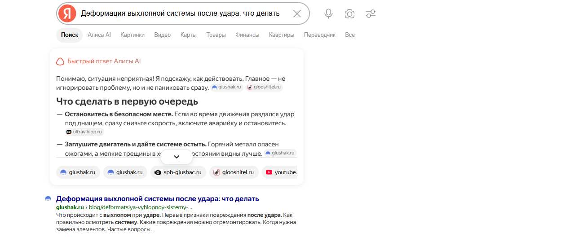Open image search via the camera icon
Image resolution: width=561 pixels, height=242 pixels.
coord(349,13)
